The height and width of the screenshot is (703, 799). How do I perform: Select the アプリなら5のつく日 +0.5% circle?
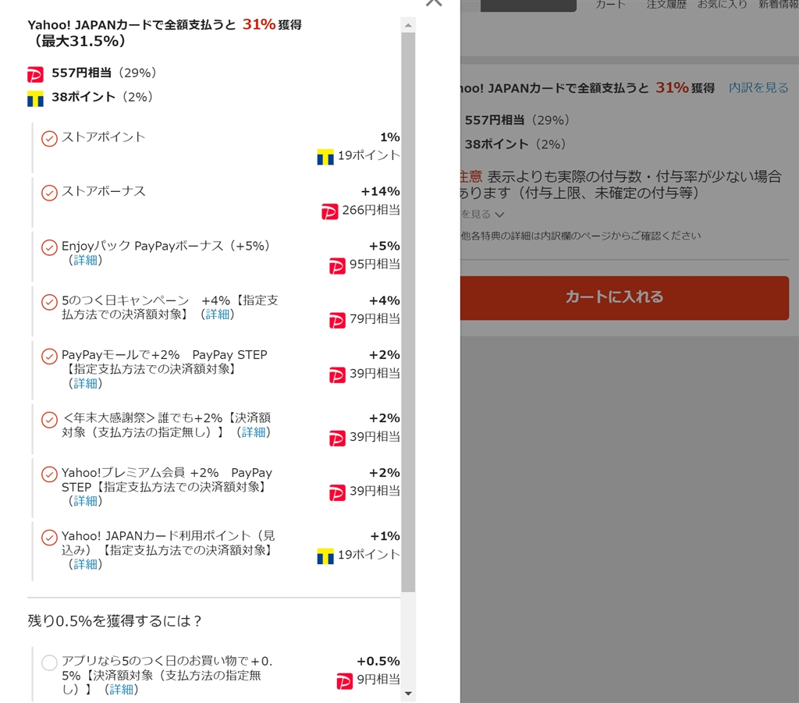coord(49,662)
